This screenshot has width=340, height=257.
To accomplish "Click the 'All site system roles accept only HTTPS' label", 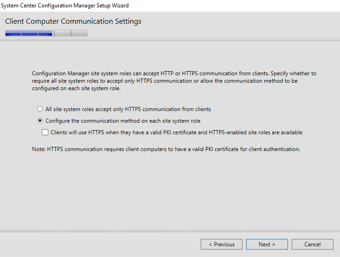I will 128,109.
